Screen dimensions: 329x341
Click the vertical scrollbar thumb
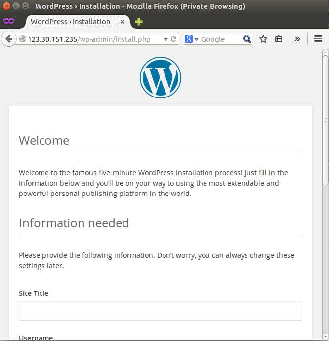coord(325,120)
